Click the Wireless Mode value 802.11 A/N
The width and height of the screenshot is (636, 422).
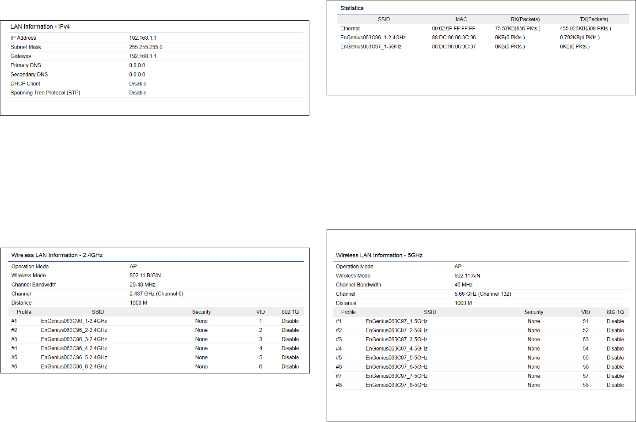tap(468, 276)
